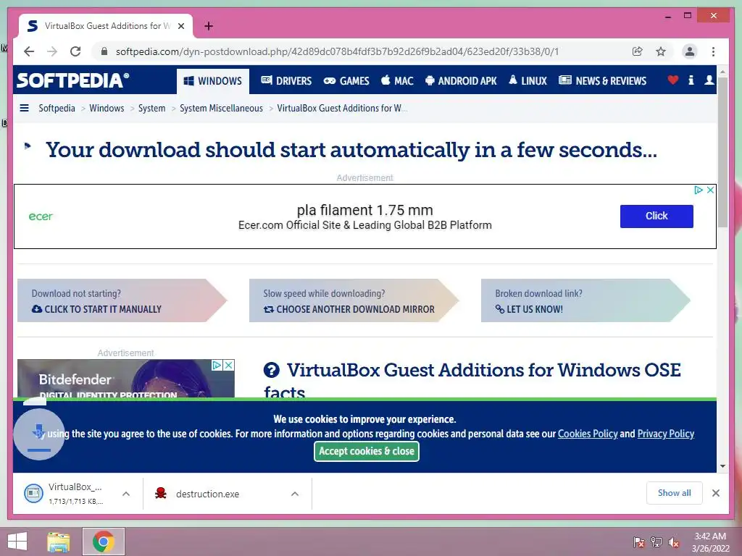
Task: Open the Privacy Policy link
Action: coord(665,434)
